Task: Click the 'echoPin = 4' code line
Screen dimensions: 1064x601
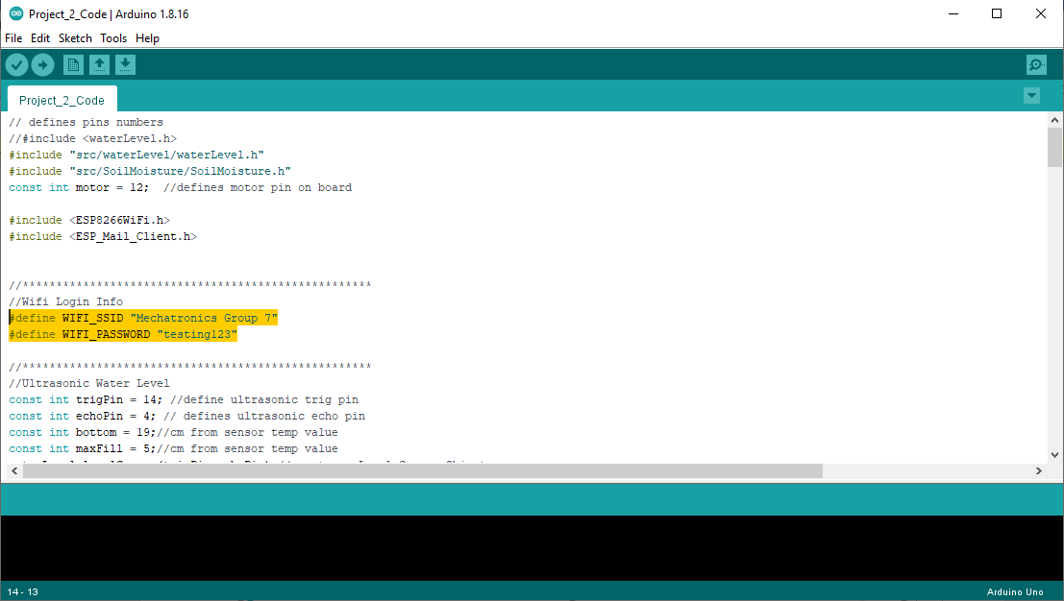Action: coord(186,416)
